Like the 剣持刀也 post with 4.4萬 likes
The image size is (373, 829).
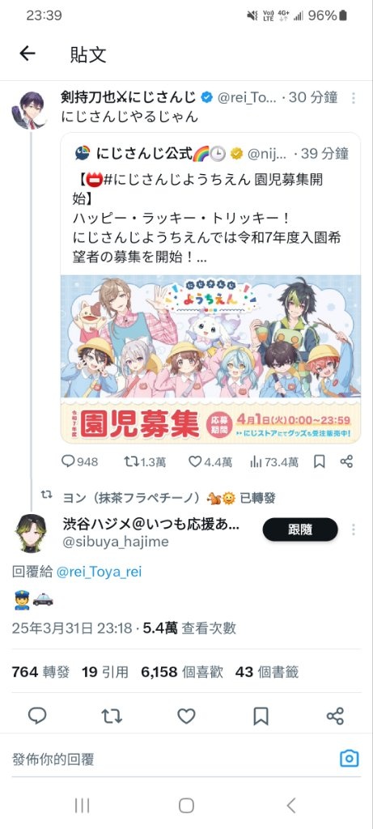210,461
